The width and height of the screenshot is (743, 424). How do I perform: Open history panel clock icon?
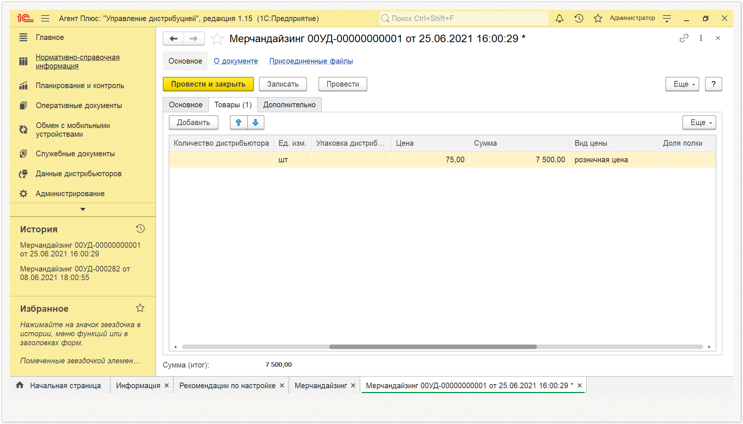point(140,229)
